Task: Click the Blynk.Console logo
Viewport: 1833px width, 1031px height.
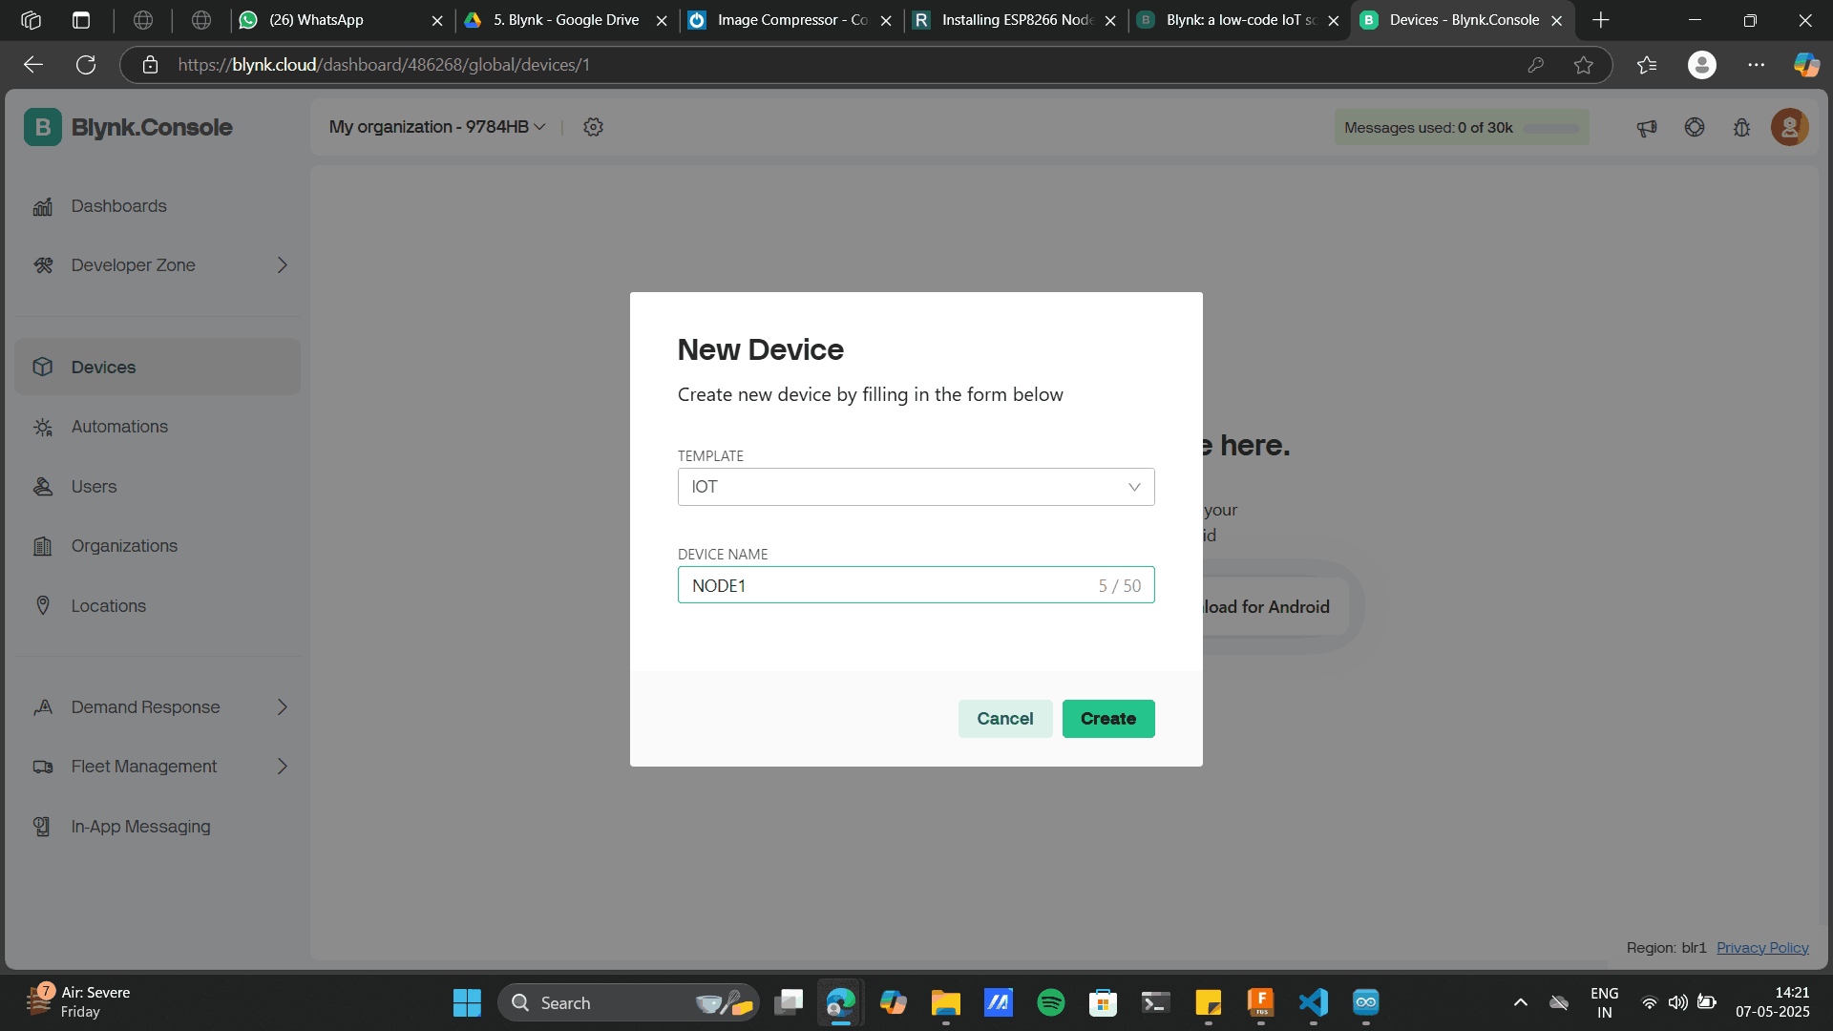Action: click(x=128, y=127)
